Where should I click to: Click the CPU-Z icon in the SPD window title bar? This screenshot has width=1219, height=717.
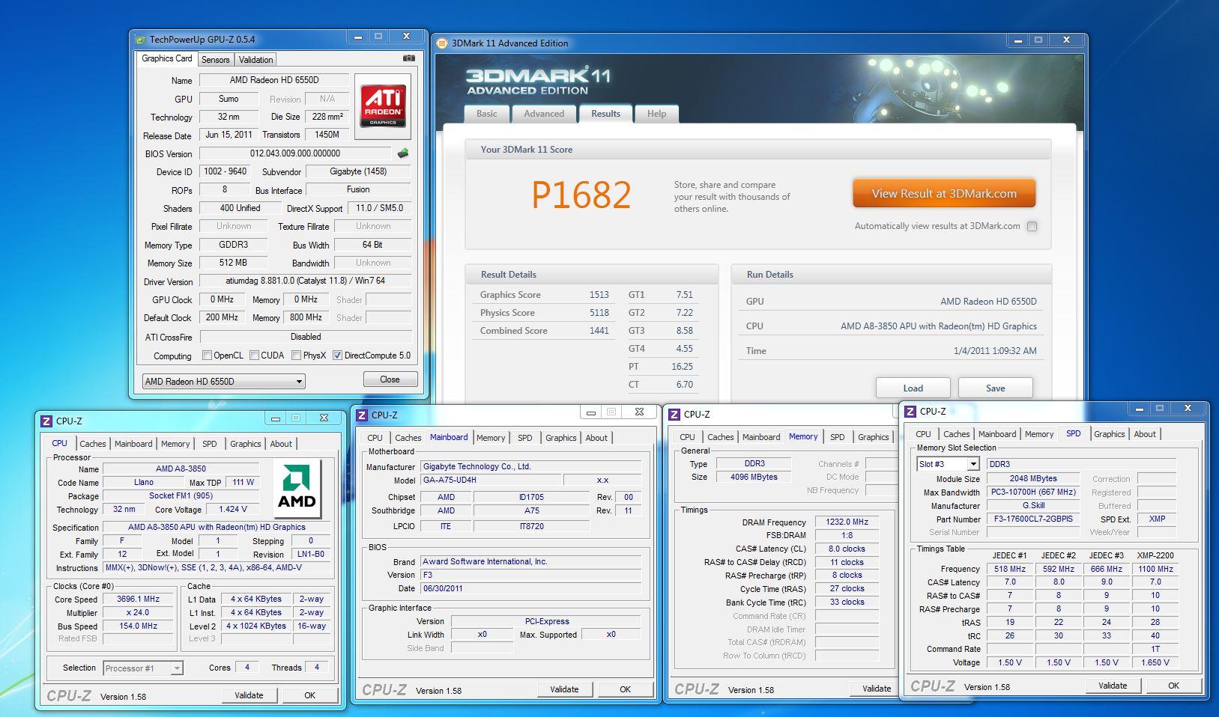pyautogui.click(x=910, y=412)
